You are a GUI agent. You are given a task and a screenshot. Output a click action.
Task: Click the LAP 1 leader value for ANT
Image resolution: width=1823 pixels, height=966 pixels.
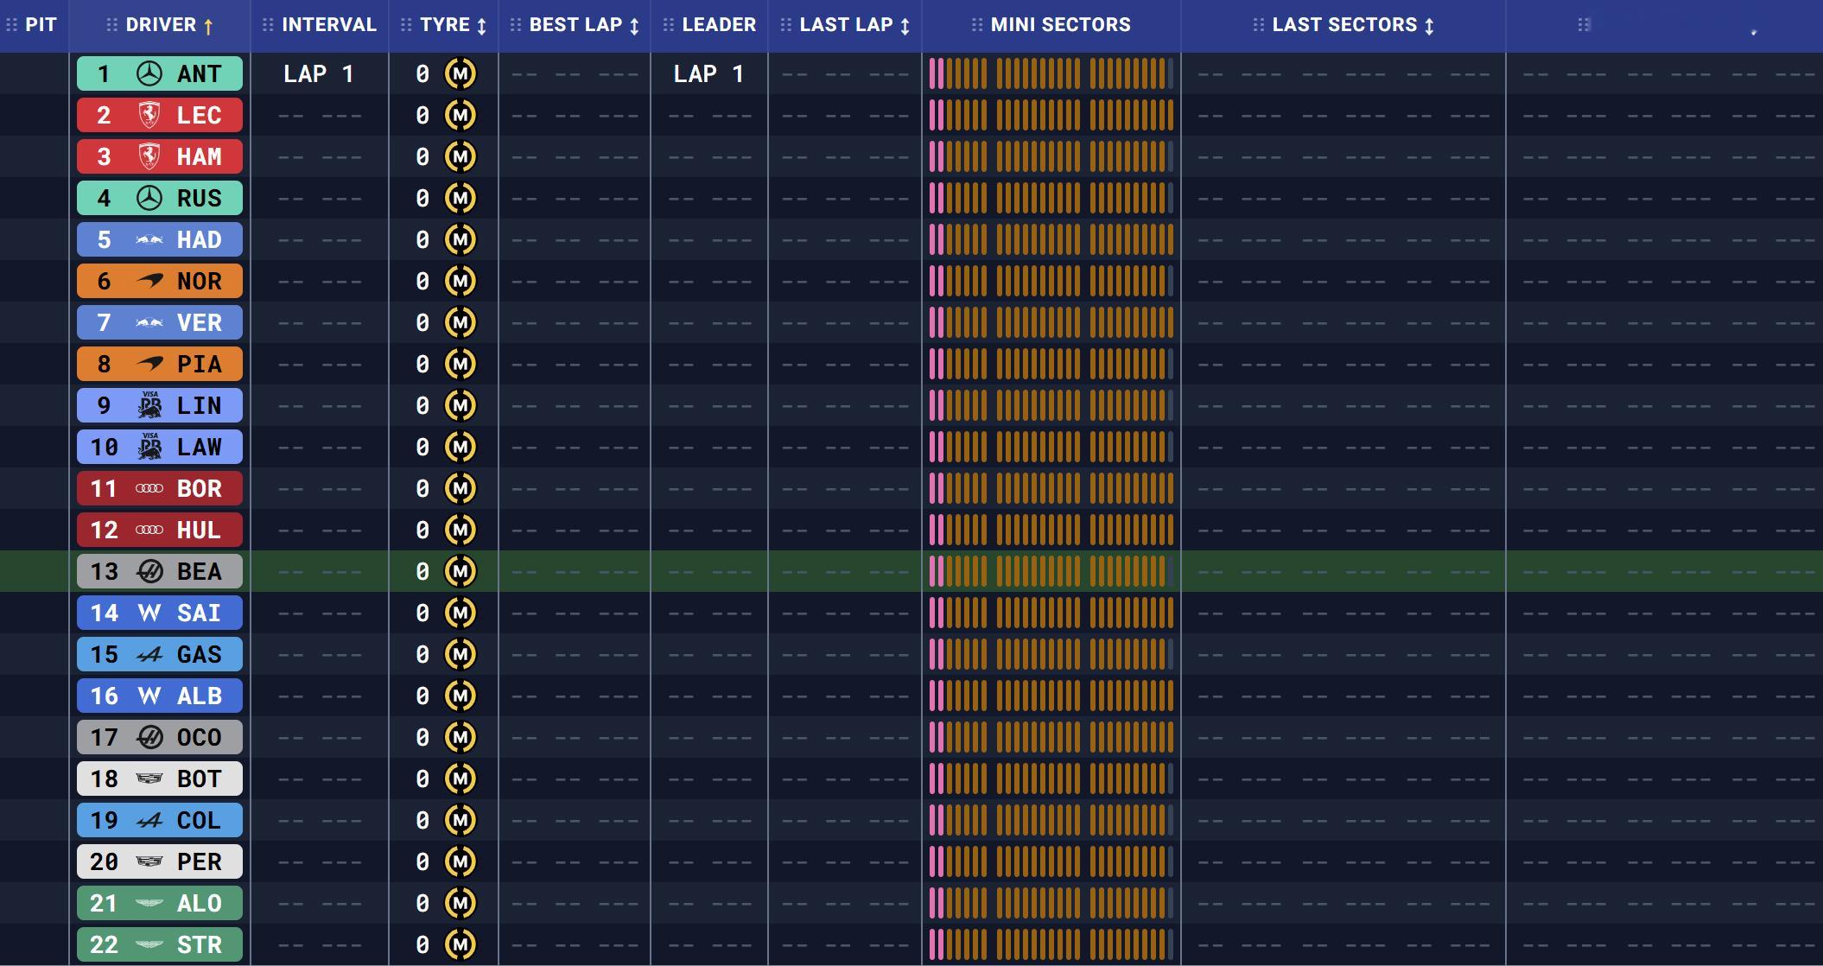(x=708, y=73)
